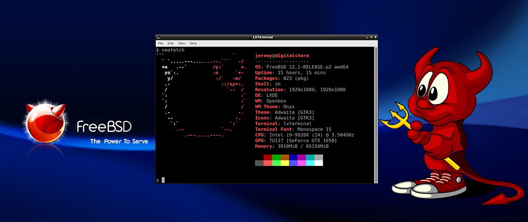The width and height of the screenshot is (528, 222).
Task: Click the teal color block
Action: (310, 158)
